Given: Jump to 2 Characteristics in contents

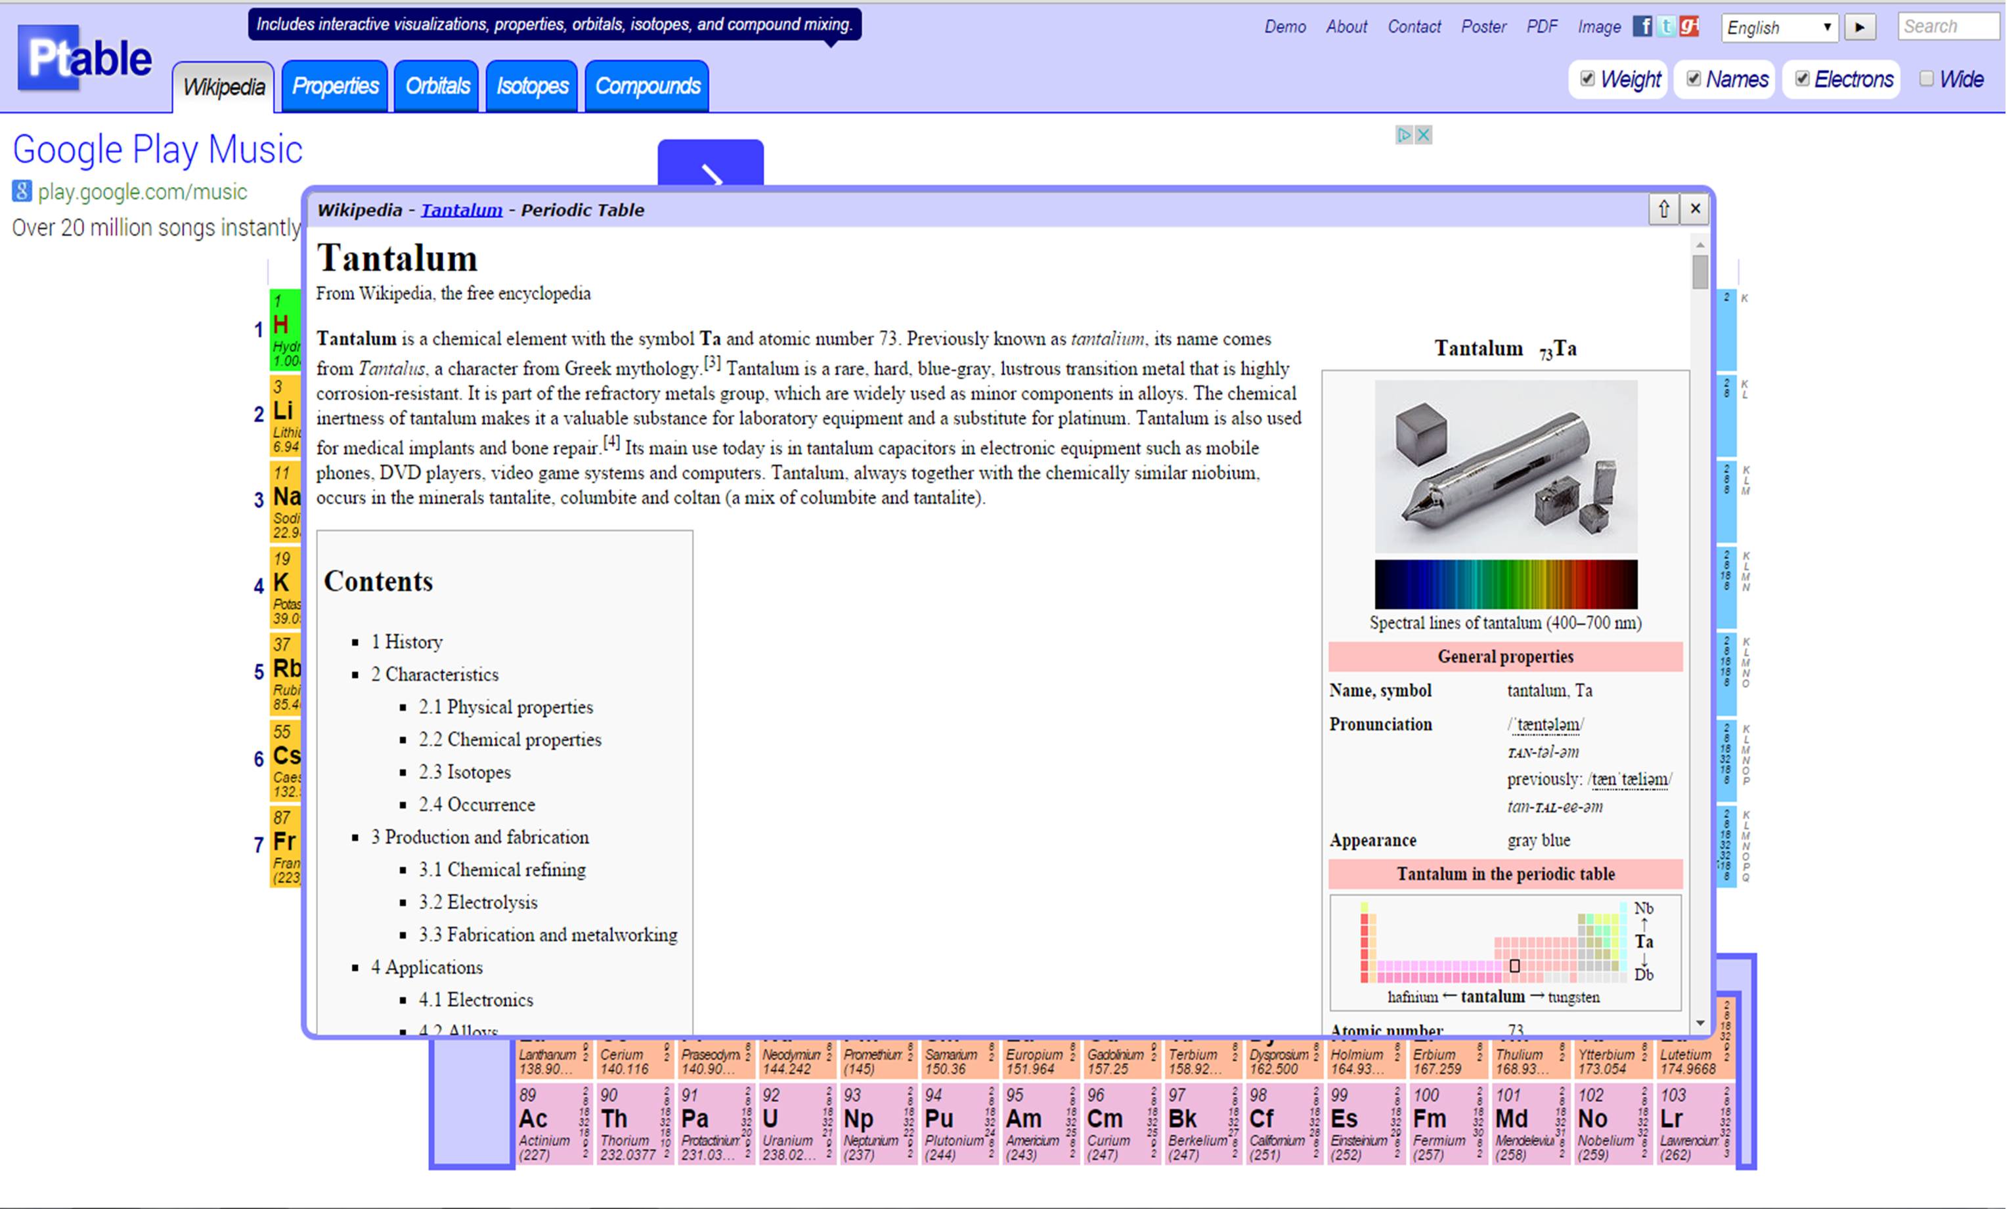Looking at the screenshot, I should [x=434, y=675].
